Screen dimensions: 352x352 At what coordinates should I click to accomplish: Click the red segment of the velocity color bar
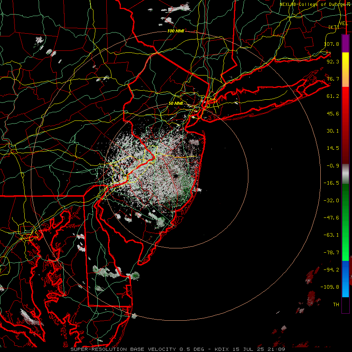[345, 125]
